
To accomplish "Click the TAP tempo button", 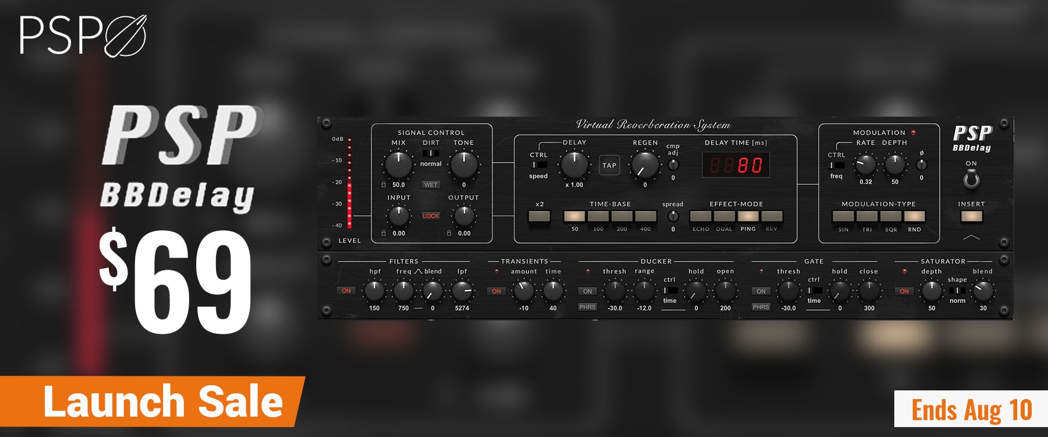I will click(x=609, y=165).
